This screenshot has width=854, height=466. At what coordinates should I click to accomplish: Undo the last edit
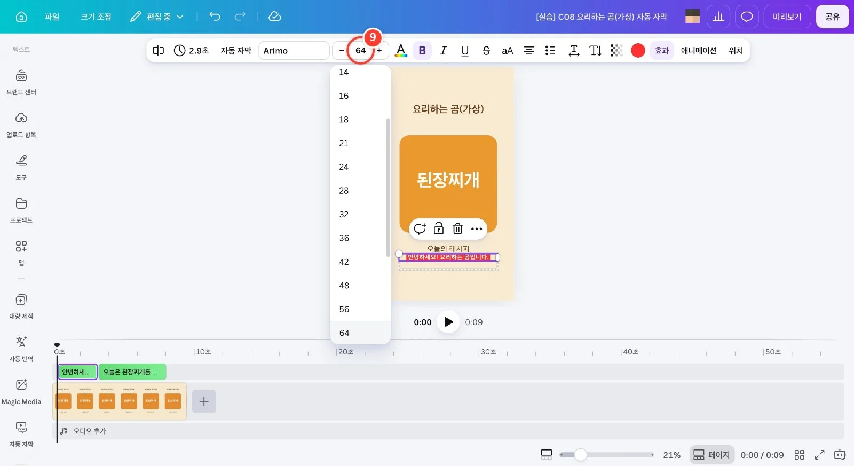215,17
